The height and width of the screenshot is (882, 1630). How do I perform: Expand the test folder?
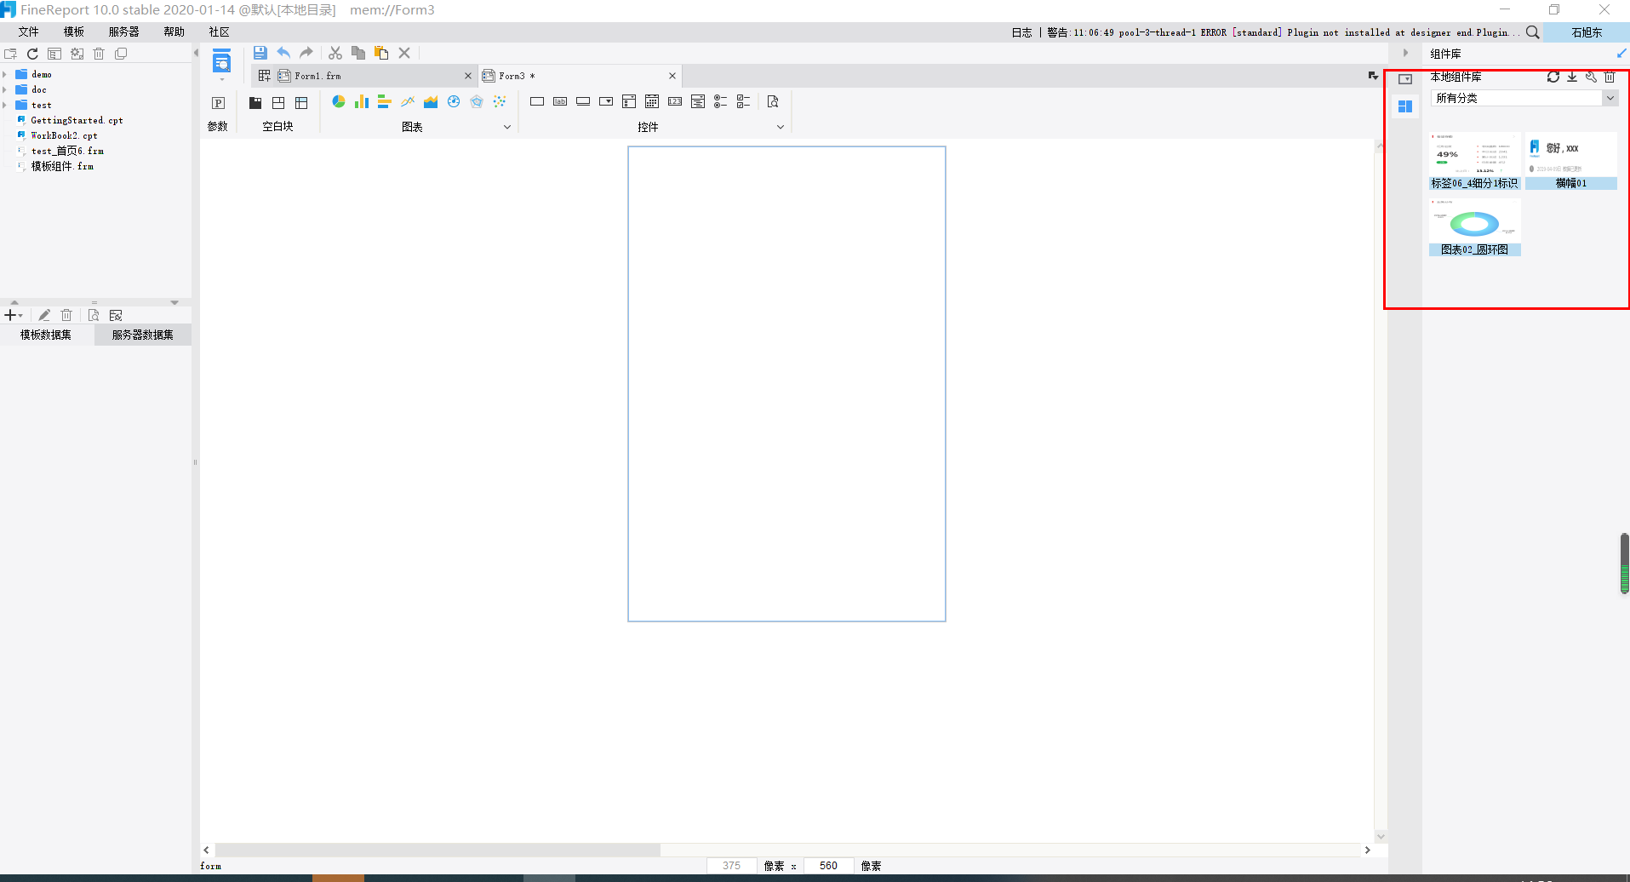click(5, 106)
